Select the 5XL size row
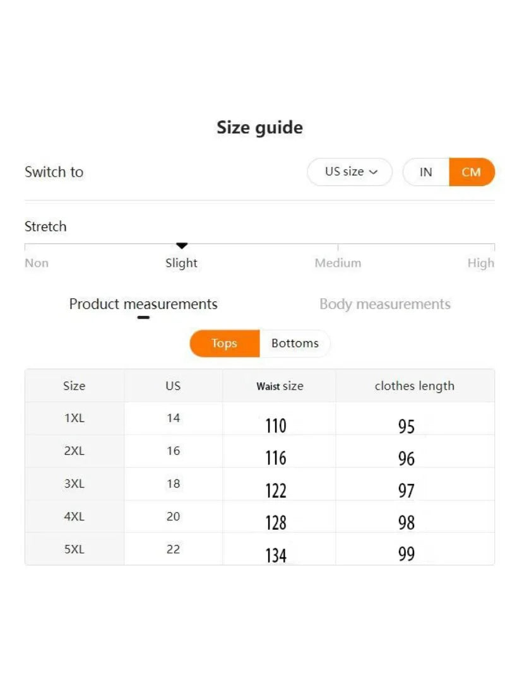The height and width of the screenshot is (673, 505). coord(74,549)
